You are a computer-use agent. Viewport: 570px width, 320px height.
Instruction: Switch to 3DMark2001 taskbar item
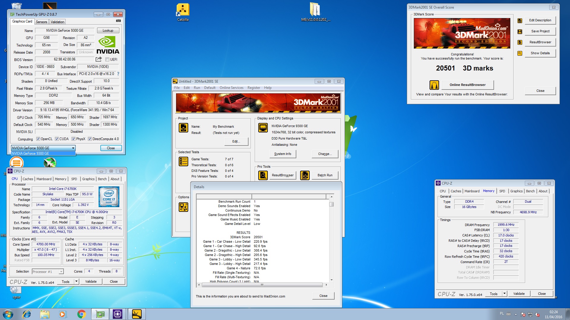click(x=137, y=314)
